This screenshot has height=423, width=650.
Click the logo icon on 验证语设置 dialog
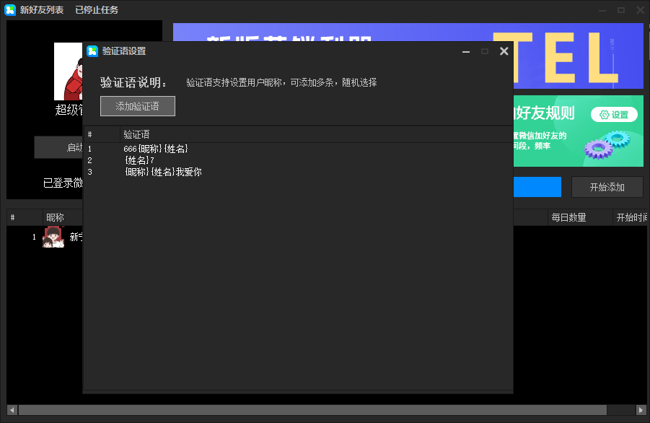93,51
